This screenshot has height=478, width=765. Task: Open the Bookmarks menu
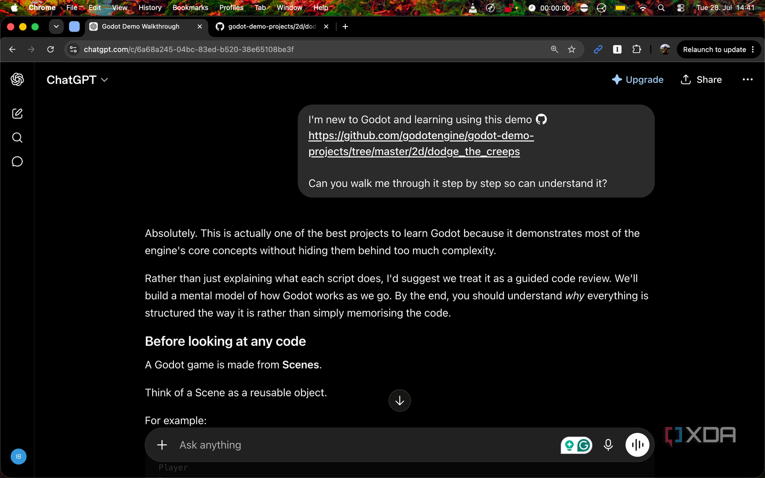pyautogui.click(x=190, y=7)
